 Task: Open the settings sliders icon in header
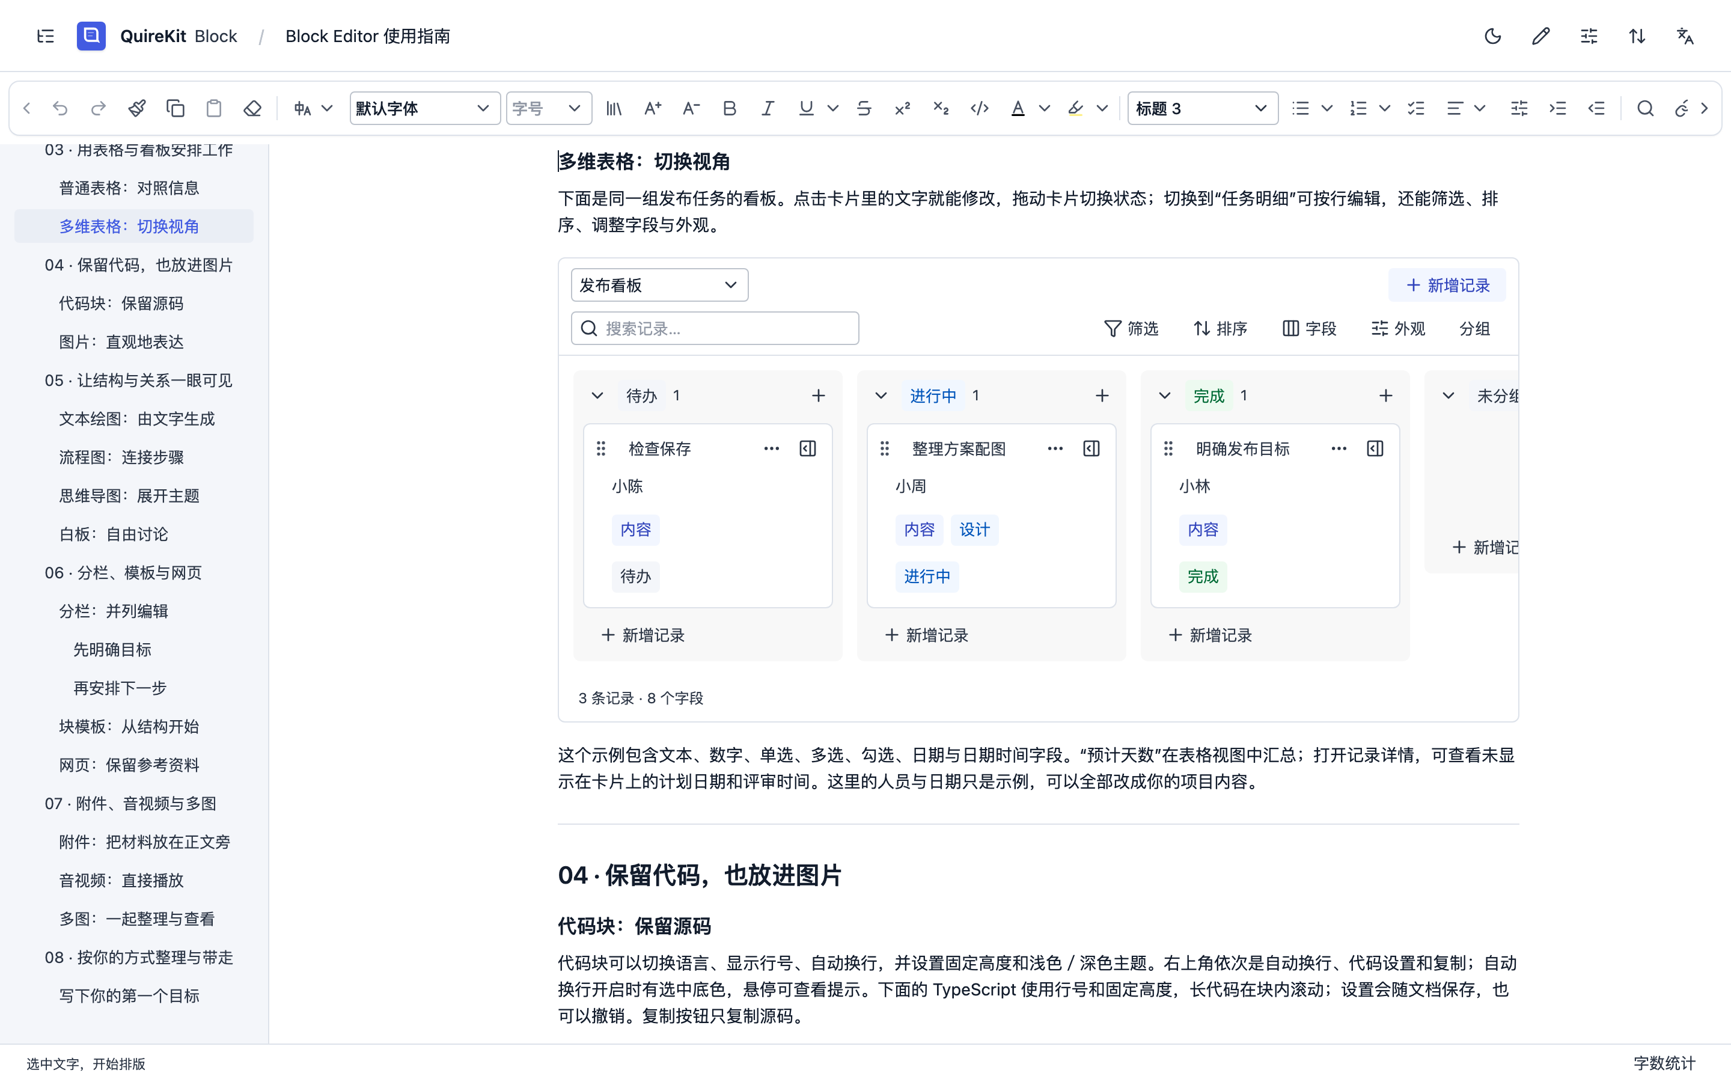click(1589, 37)
